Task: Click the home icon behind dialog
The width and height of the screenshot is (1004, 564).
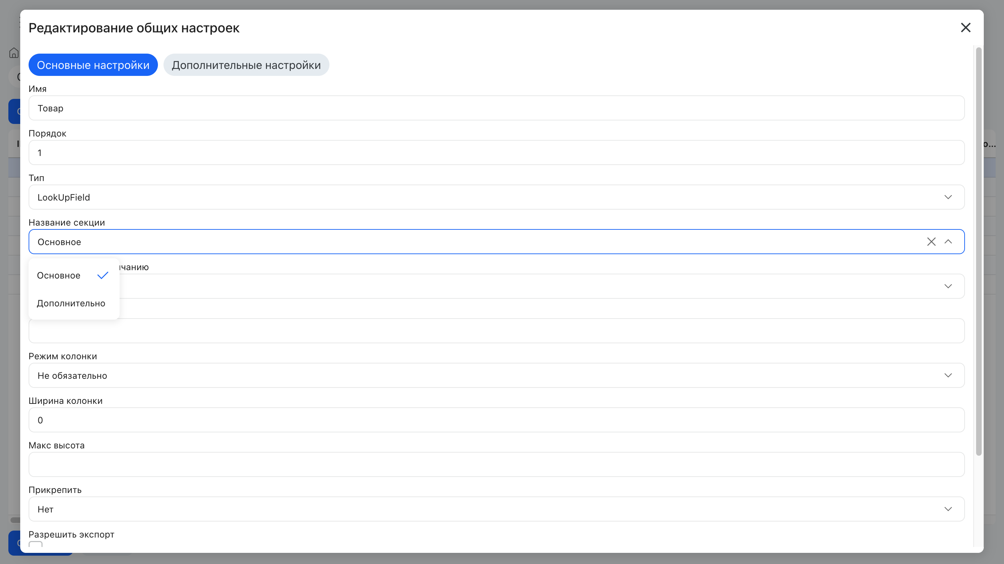Action: coord(14,53)
